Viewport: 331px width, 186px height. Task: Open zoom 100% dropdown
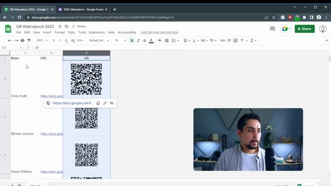42,40
